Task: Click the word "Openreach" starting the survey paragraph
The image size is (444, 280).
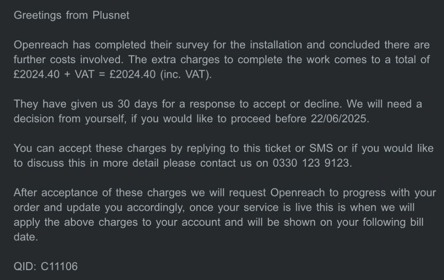Action: 41,45
